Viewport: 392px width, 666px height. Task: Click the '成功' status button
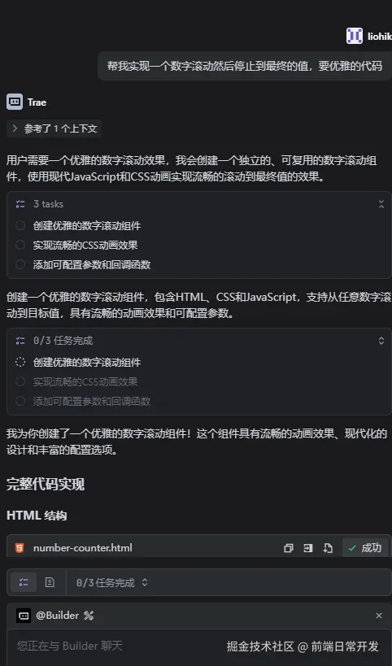coord(365,548)
